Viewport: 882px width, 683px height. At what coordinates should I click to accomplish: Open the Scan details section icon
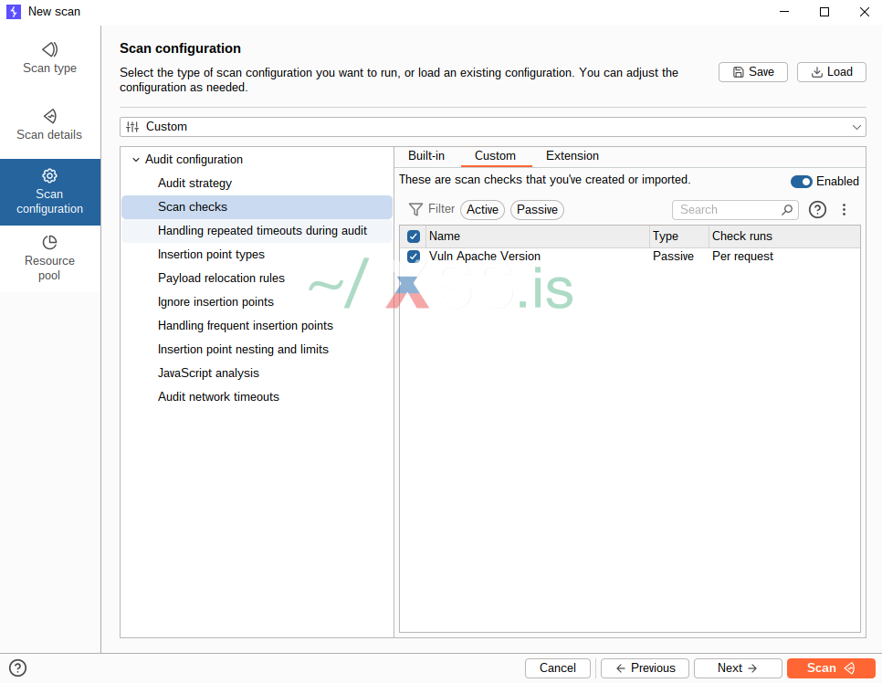point(50,116)
